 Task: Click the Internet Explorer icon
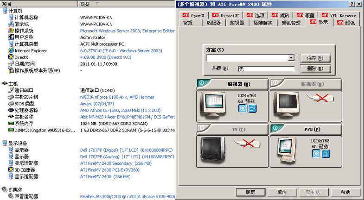click(11, 50)
